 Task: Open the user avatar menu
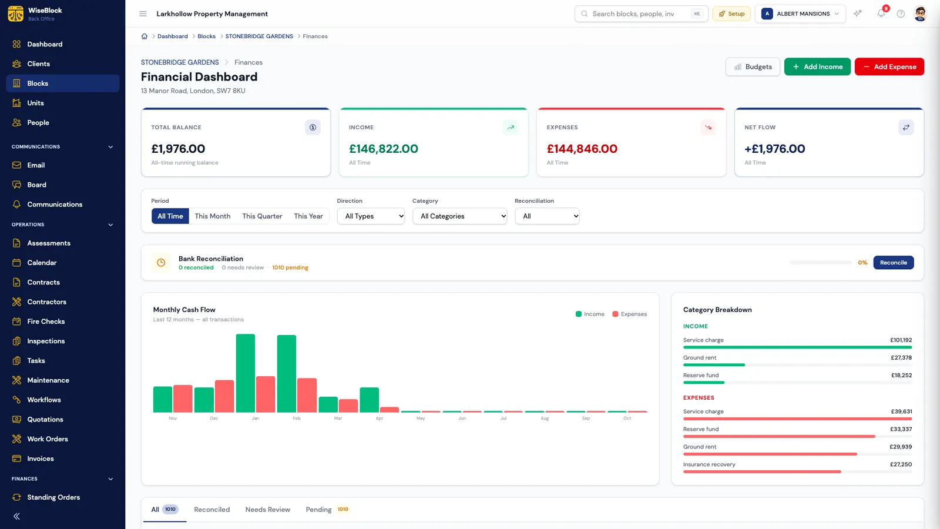coord(921,14)
